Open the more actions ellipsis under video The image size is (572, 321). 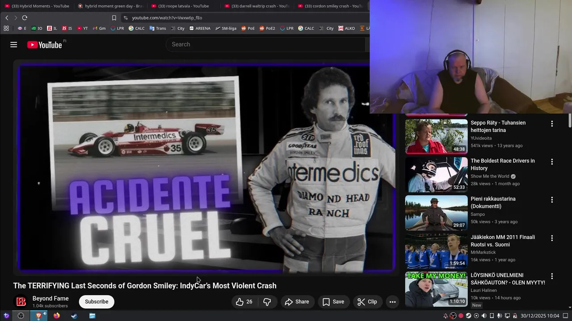click(x=392, y=302)
